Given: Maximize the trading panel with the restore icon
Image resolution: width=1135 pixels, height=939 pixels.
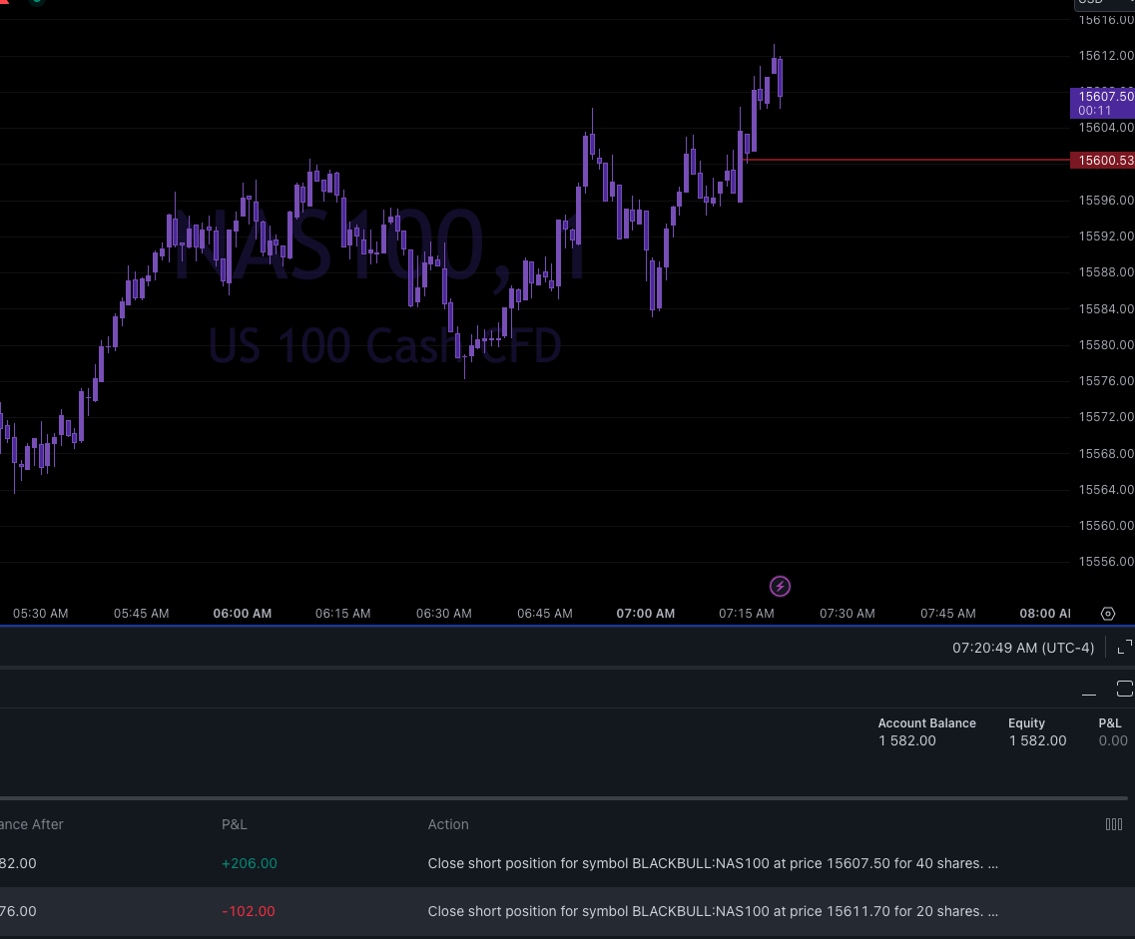Looking at the screenshot, I should [x=1125, y=689].
